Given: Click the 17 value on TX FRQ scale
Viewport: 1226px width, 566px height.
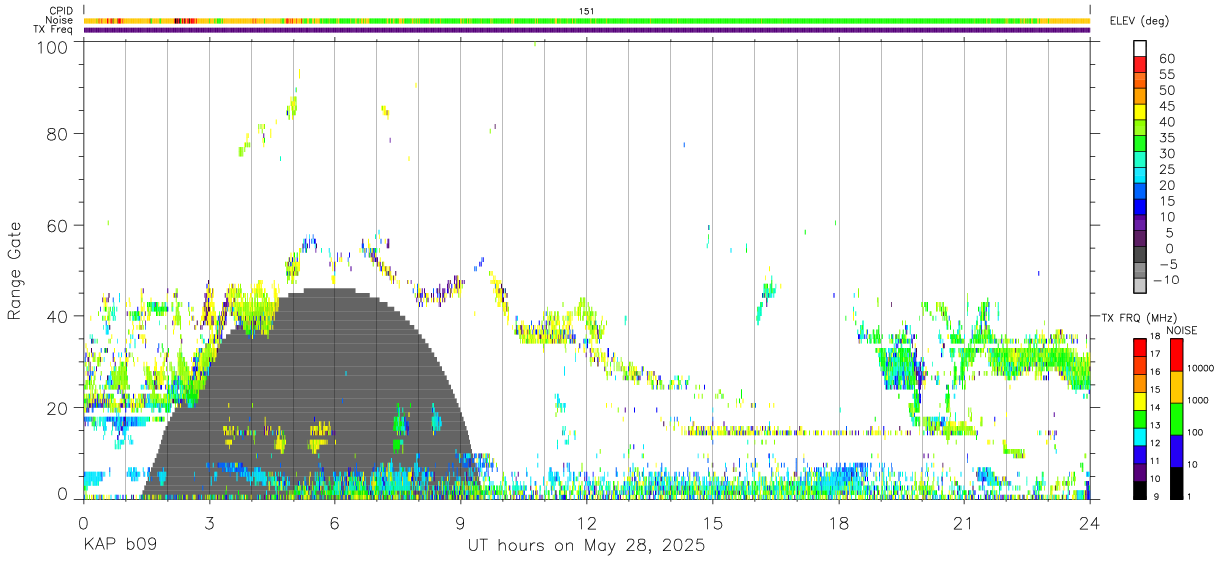Looking at the screenshot, I should [1153, 353].
